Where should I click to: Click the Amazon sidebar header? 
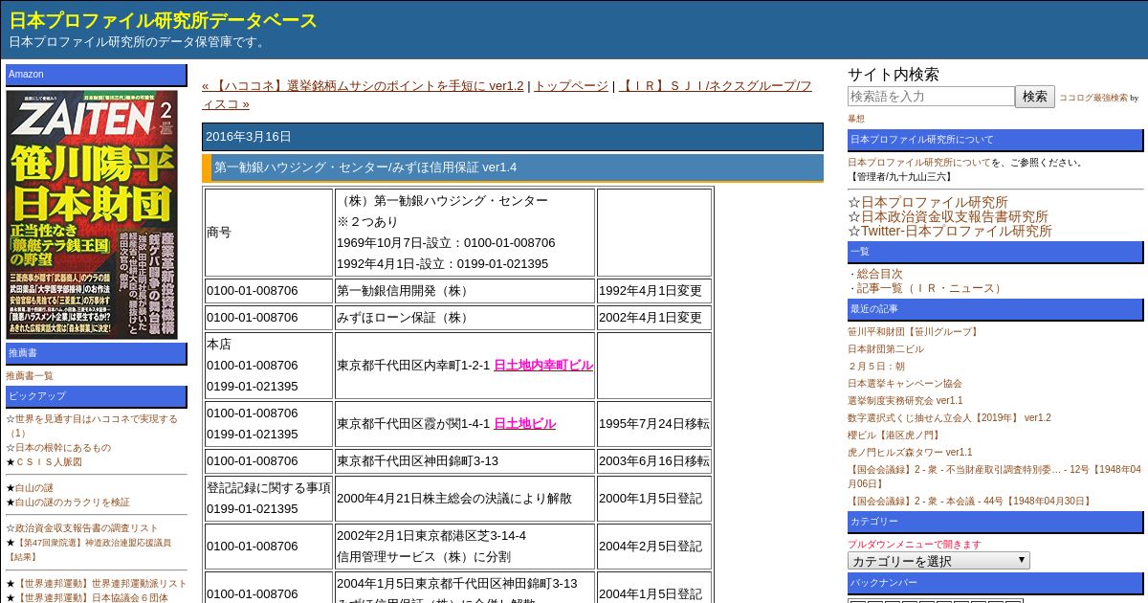point(97,75)
